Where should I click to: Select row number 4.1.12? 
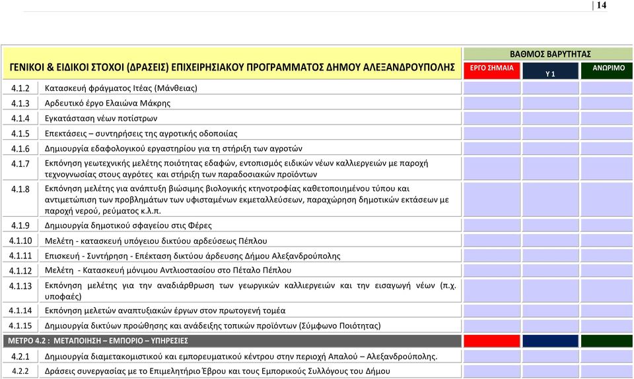click(20, 271)
